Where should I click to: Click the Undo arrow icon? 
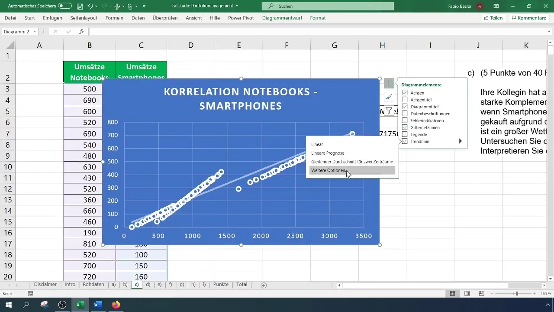[90, 6]
